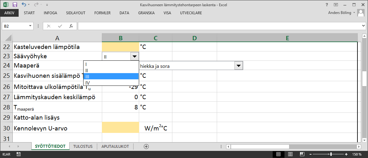Select row 30 header
Viewport: 368px width, 158px height.
pos(6,128)
